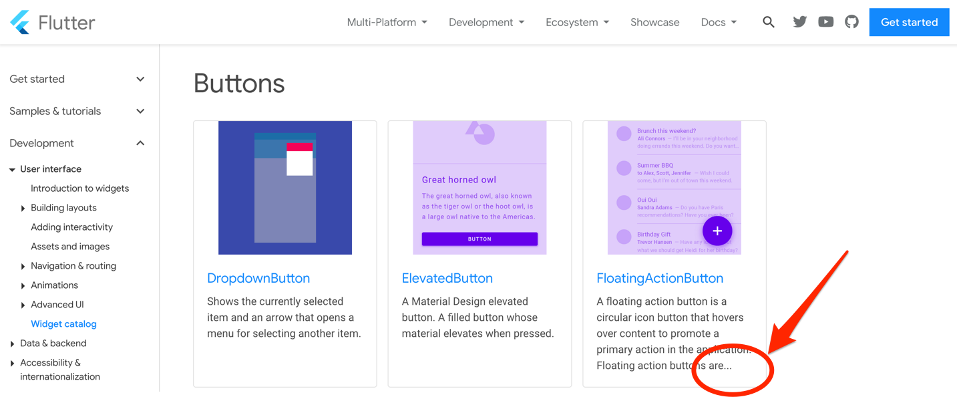
Task: Click the DropdownButton preview thumbnail
Action: 285,188
